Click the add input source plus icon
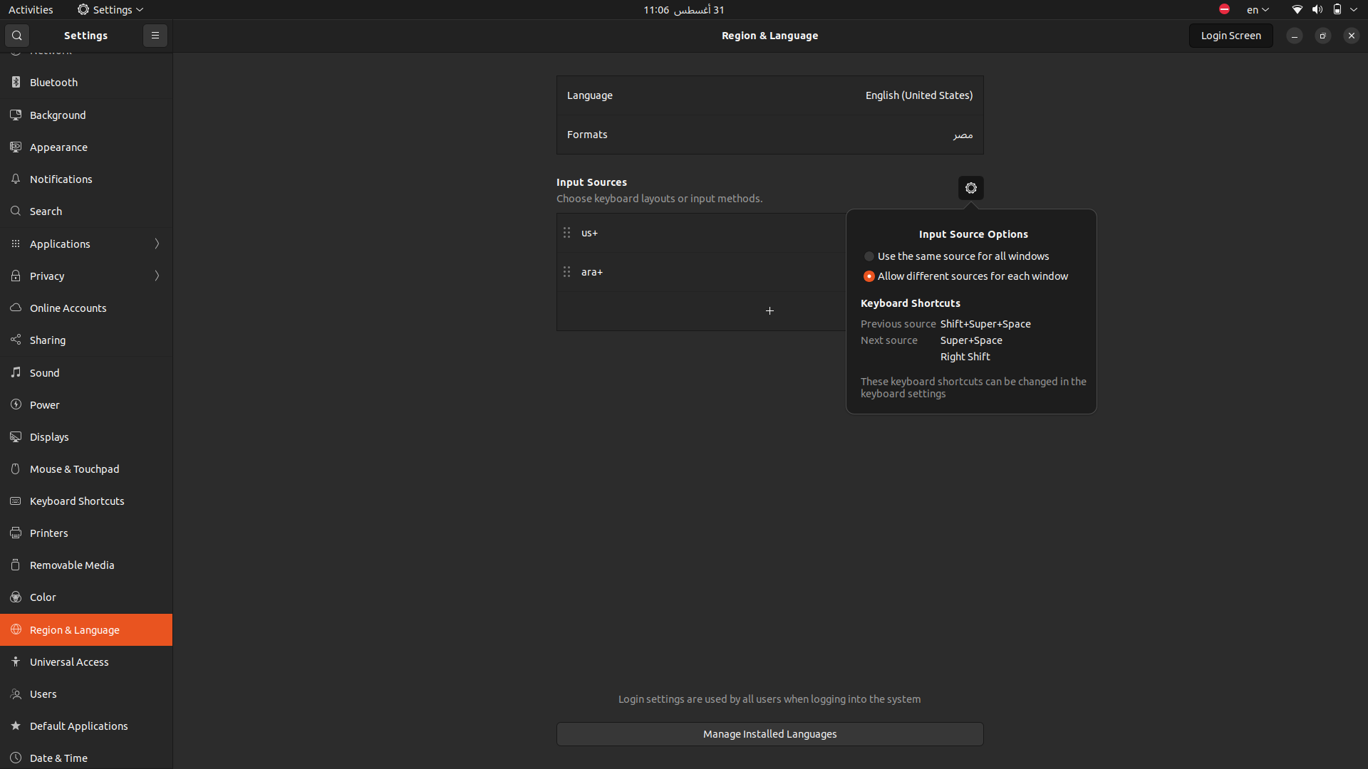Screen dimensions: 1368x769 pyautogui.click(x=769, y=311)
